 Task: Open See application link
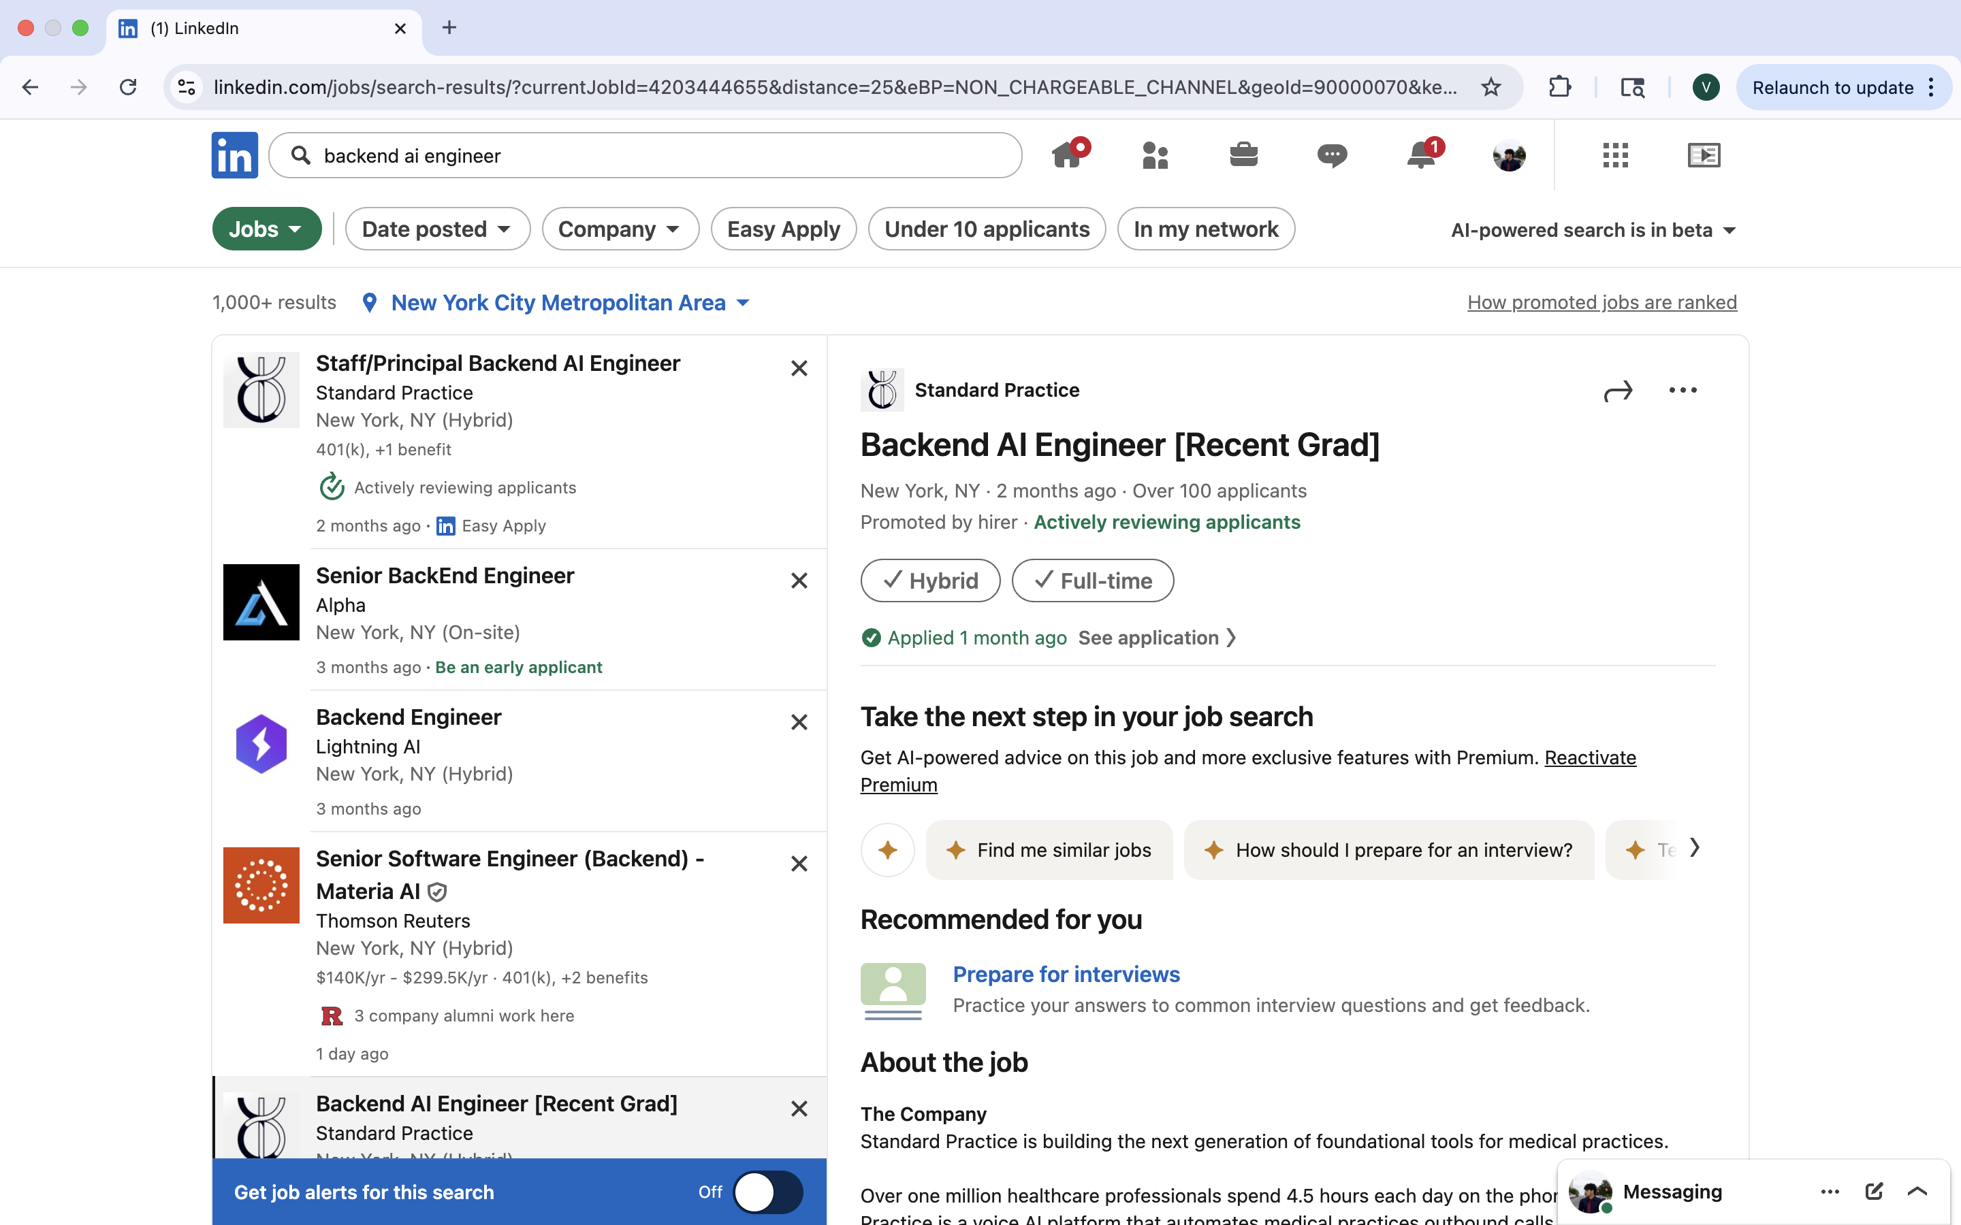point(1157,638)
